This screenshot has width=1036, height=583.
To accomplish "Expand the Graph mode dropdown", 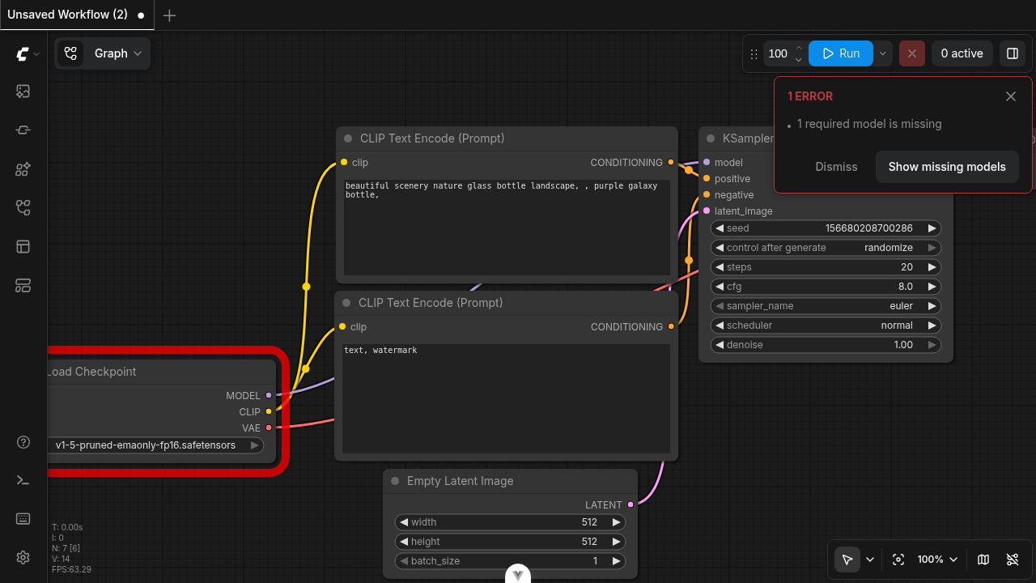I will [x=103, y=53].
